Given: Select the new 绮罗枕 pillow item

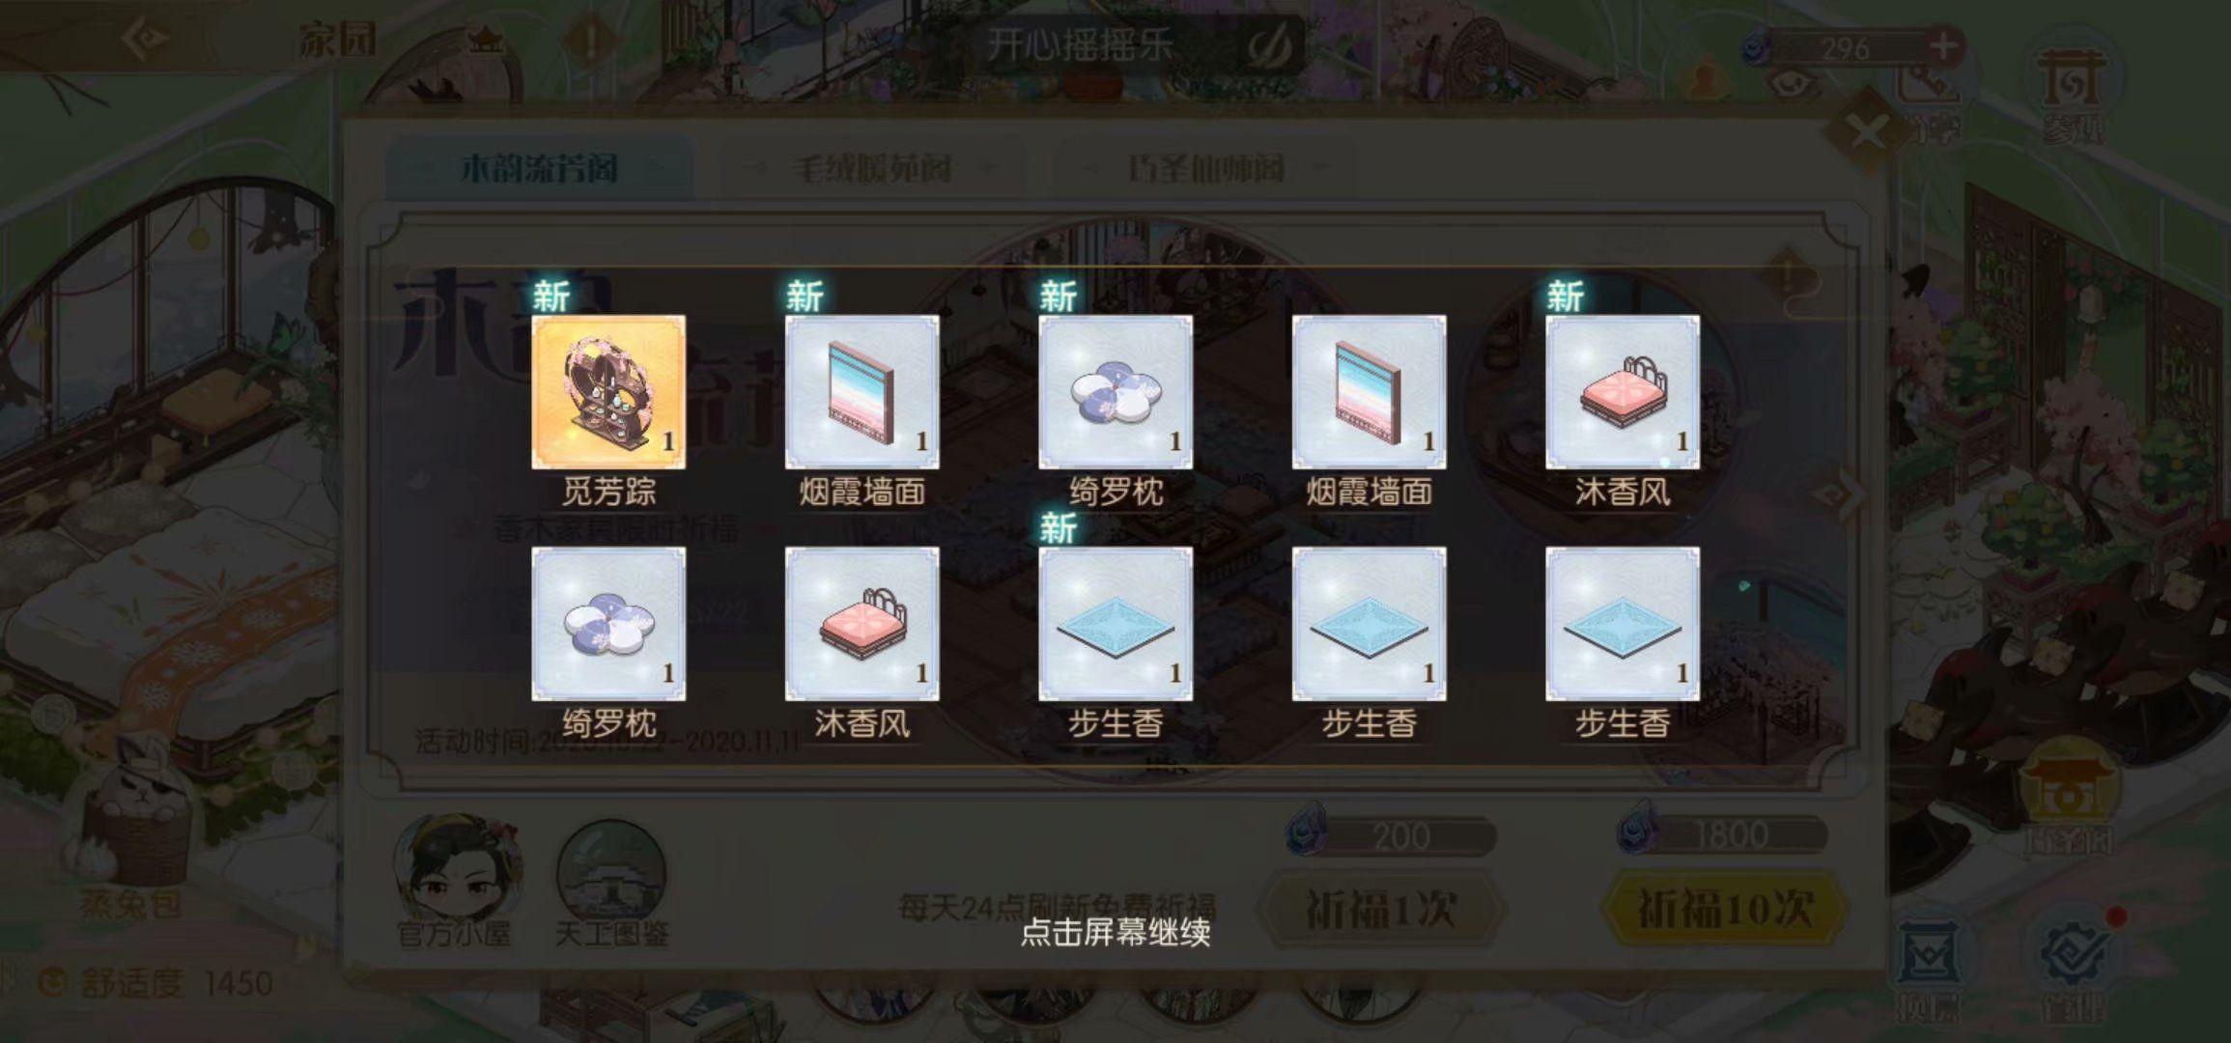Looking at the screenshot, I should tap(1115, 392).
